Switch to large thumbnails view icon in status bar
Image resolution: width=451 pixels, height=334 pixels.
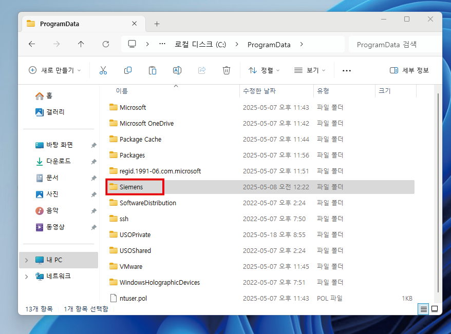tap(435, 309)
